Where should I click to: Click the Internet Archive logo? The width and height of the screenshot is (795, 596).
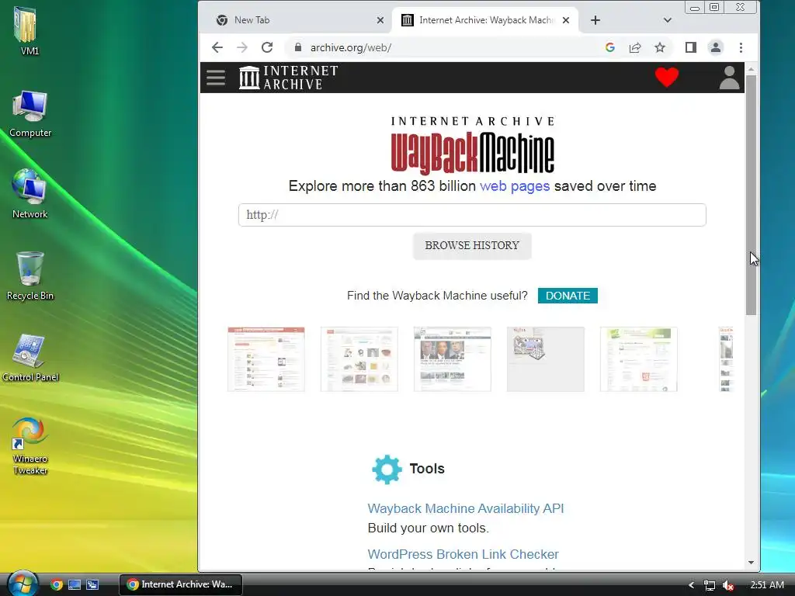[x=289, y=78]
